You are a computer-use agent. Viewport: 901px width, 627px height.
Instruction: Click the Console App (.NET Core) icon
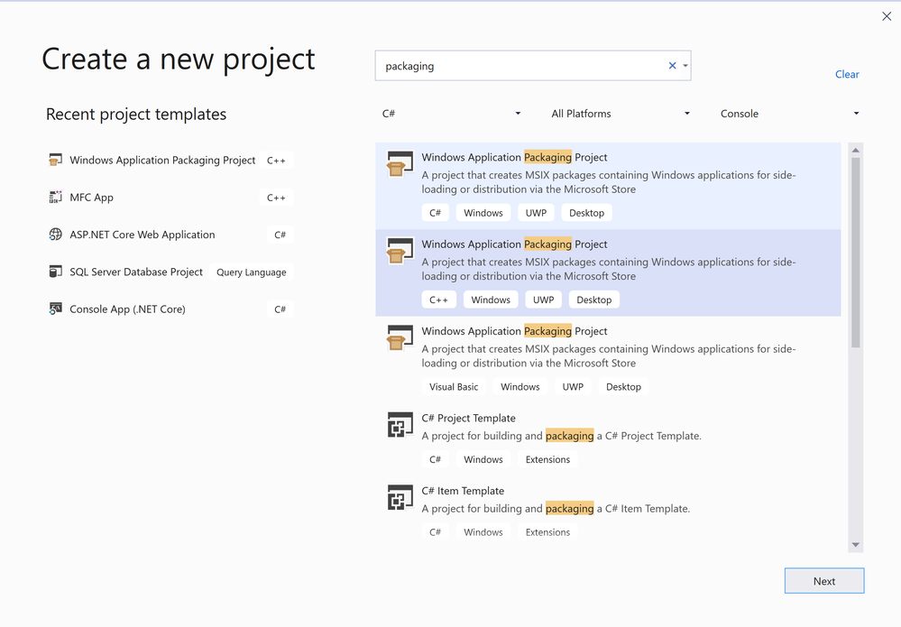point(56,309)
